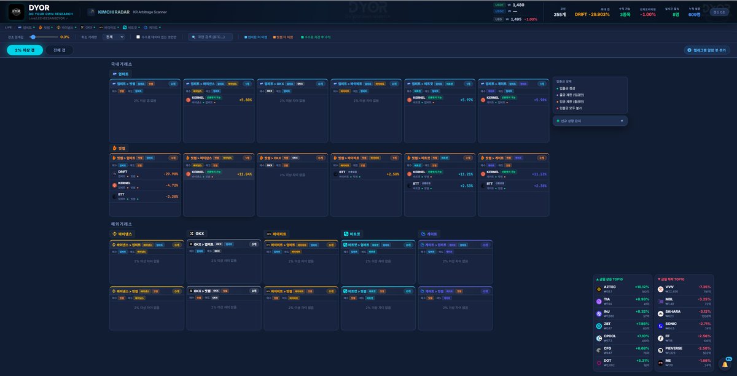Click BTT row showing +2.58%
The height and width of the screenshot is (376, 737).
pyautogui.click(x=366, y=174)
